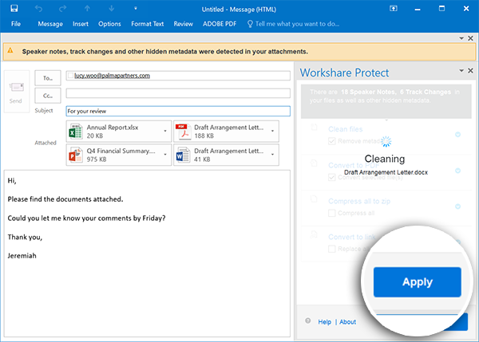Open the ADOBE PDF tab
Viewport: 479px width, 342px height.
[x=220, y=24]
